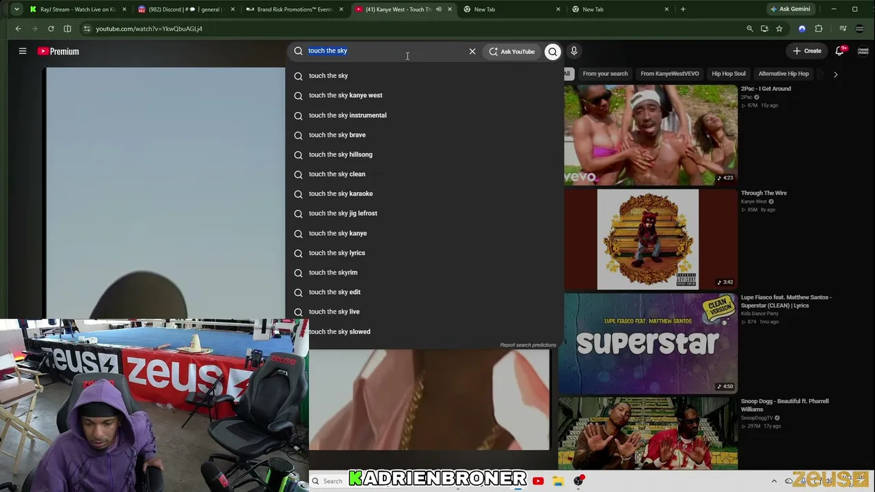View site information for youtube.com
Screen dimensions: 875x492
86,29
